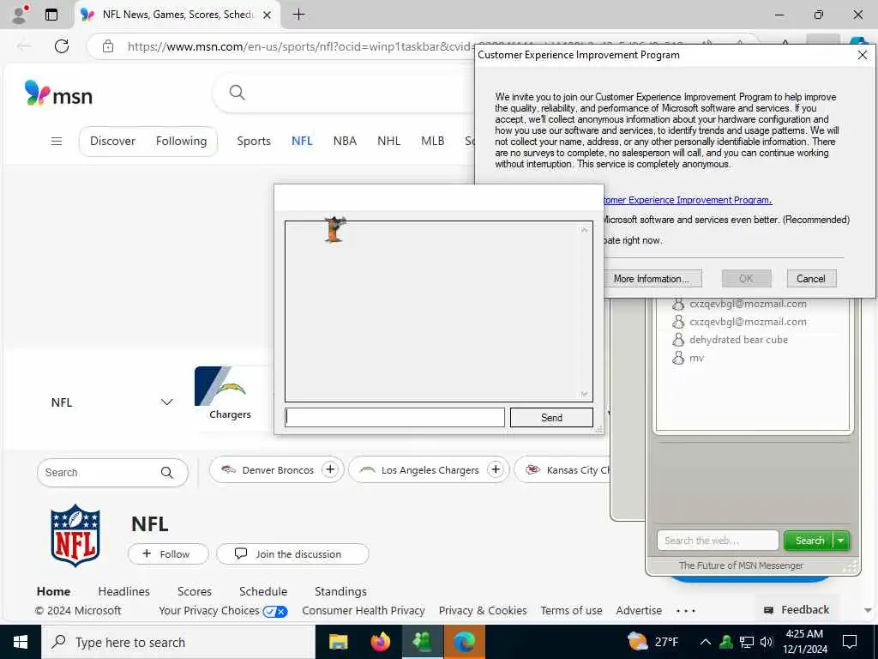Open the NHL section

pos(388,142)
